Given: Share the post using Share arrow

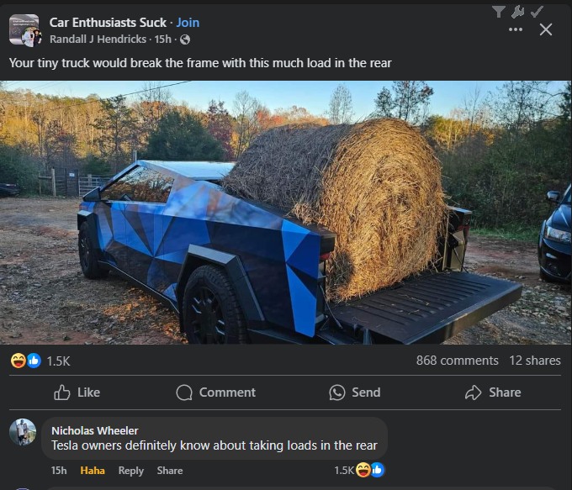Looking at the screenshot, I should (493, 393).
